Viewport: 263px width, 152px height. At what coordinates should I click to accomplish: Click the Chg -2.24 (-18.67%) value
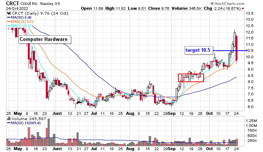[x=222, y=8]
